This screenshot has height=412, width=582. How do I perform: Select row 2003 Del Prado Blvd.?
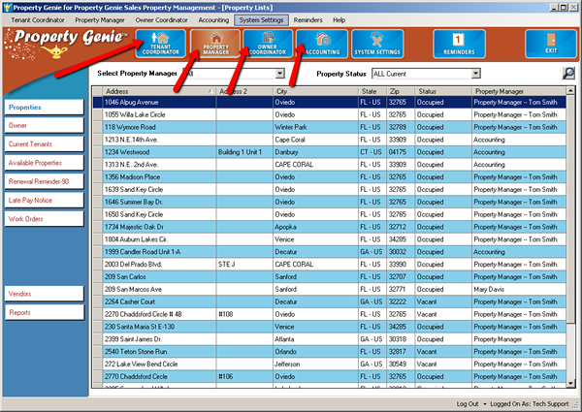point(329,265)
